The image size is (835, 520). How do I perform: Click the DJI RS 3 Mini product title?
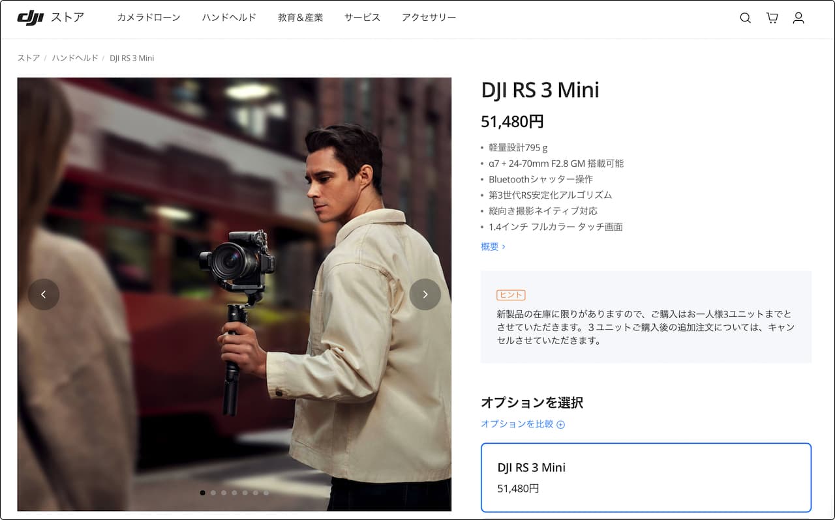[540, 90]
